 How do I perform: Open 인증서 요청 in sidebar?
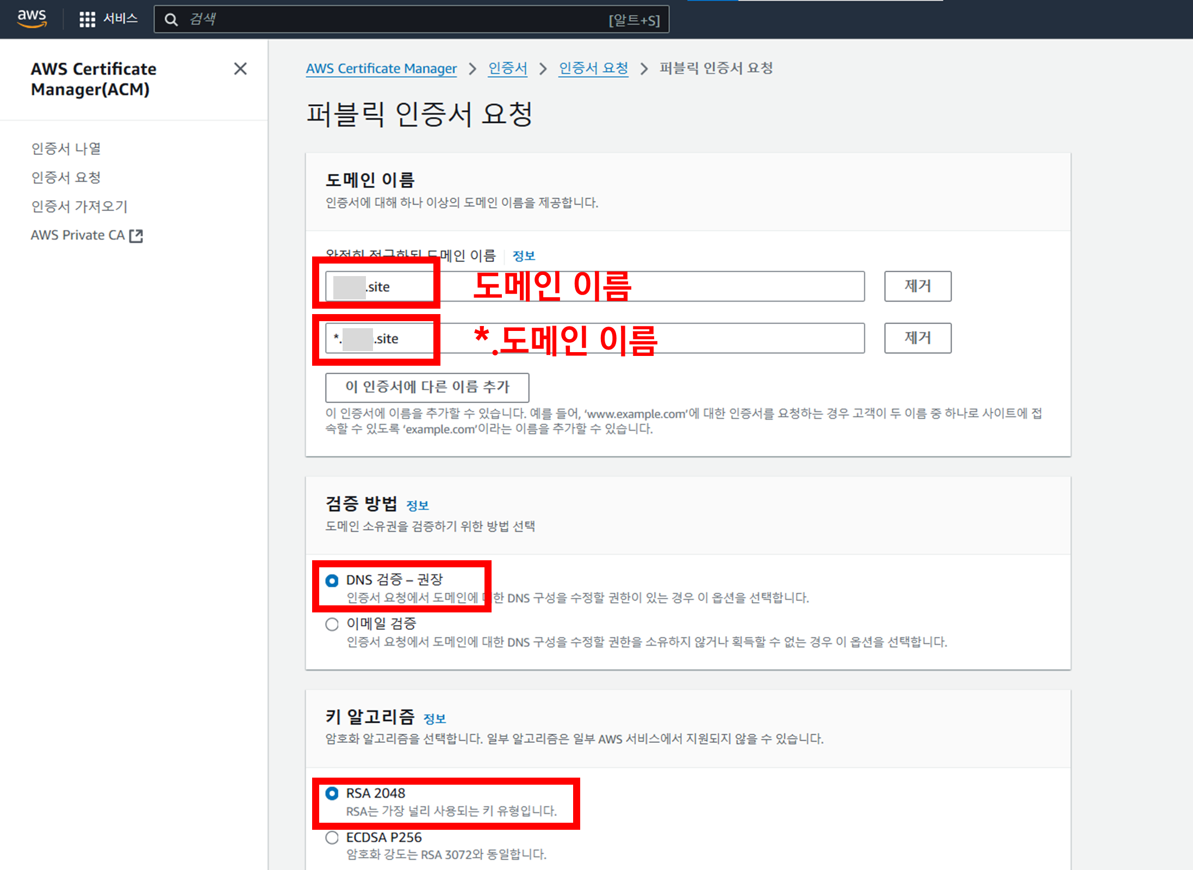tap(66, 177)
